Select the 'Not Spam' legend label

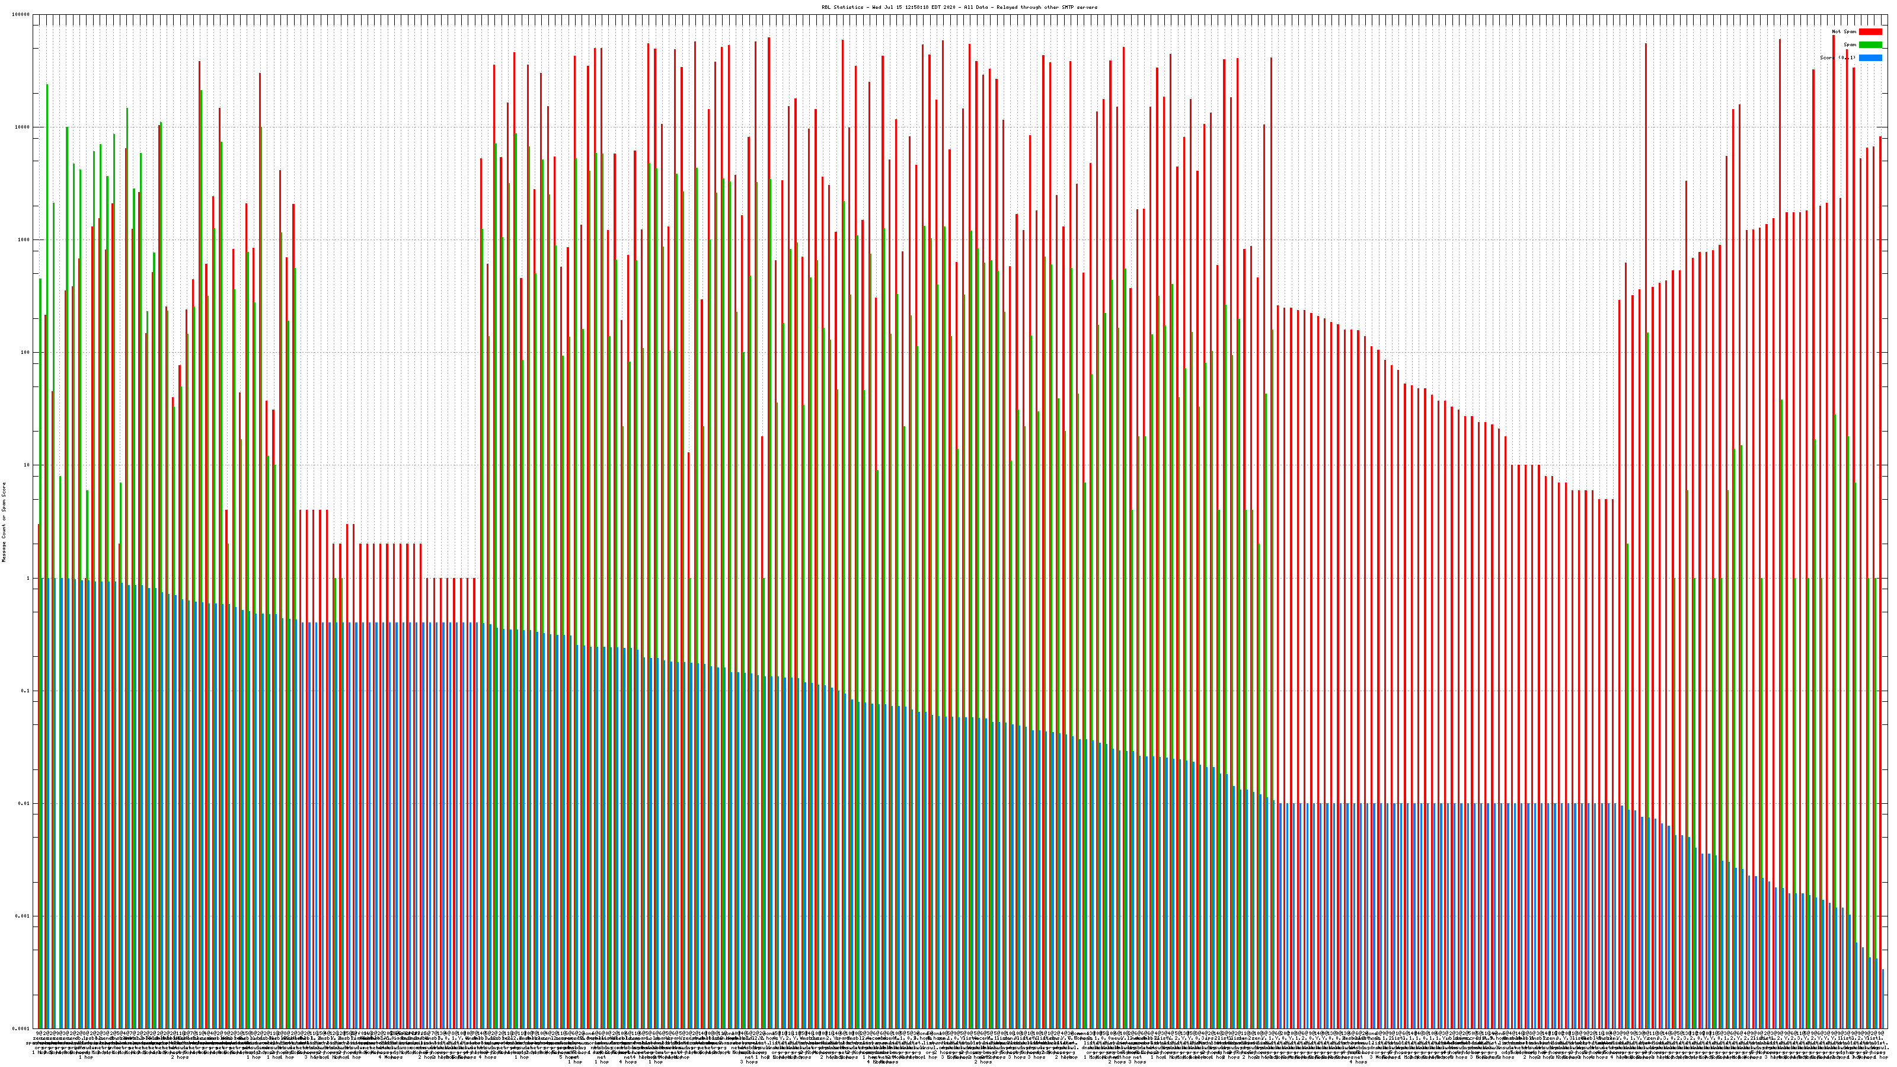tap(1844, 31)
